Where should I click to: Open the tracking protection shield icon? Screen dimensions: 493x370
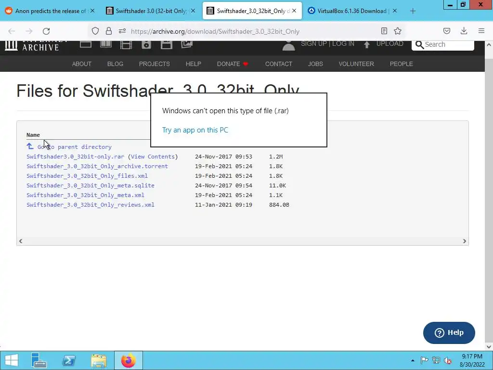pos(95,31)
